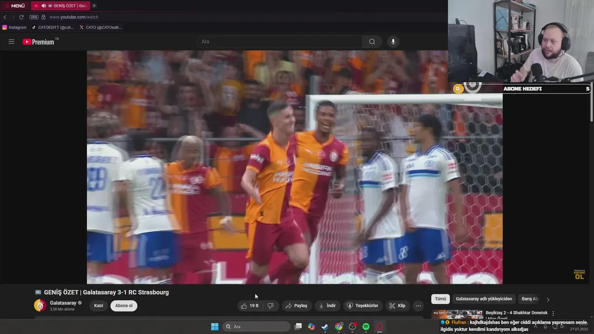The height and width of the screenshot is (334, 594).
Task: Go to YouTube Premium home logo
Action: pyautogui.click(x=39, y=42)
